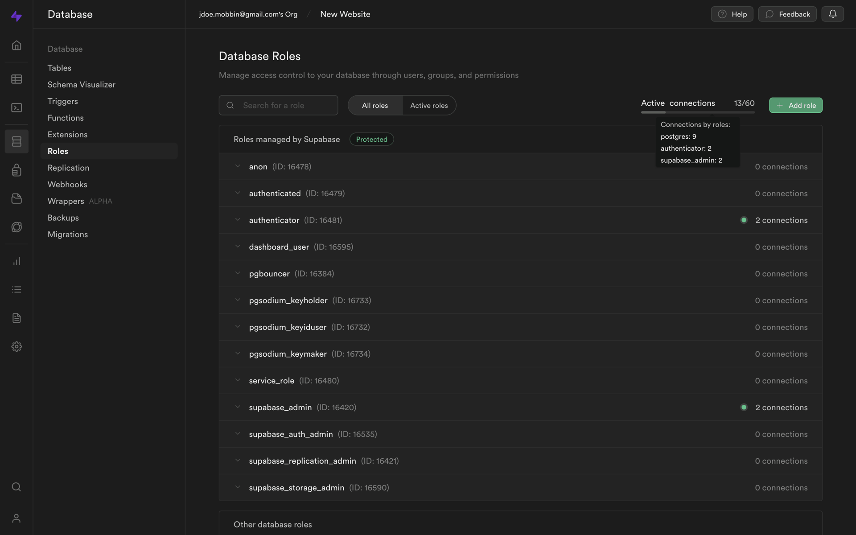The width and height of the screenshot is (856, 535).
Task: Open the Authentication lock icon
Action: pyautogui.click(x=16, y=170)
